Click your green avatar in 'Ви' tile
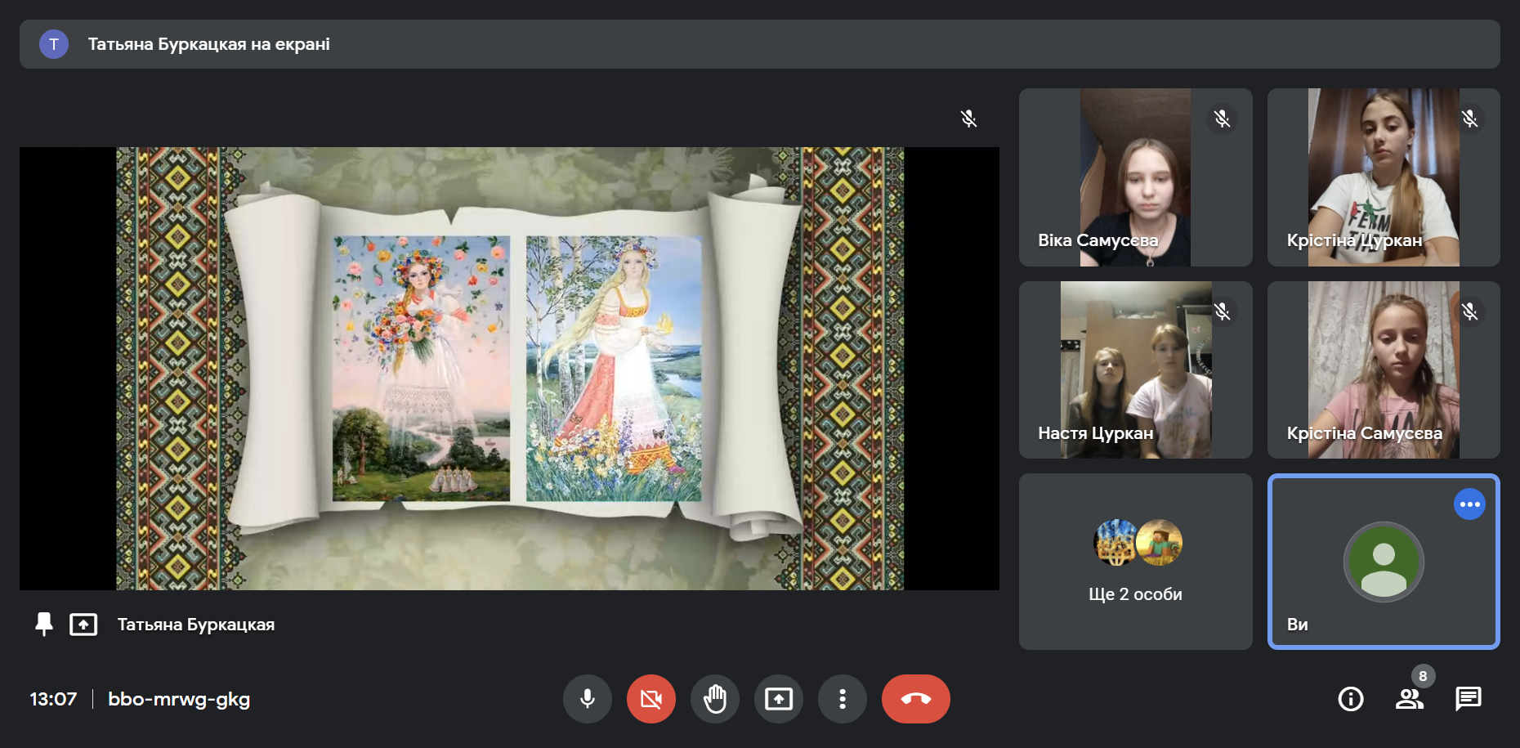Viewport: 1520px width, 748px height. pos(1384,562)
